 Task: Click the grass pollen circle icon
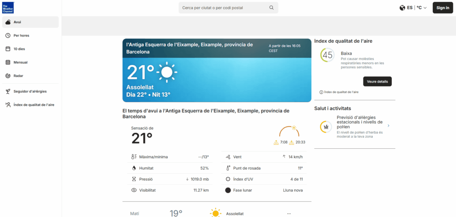[326, 127]
